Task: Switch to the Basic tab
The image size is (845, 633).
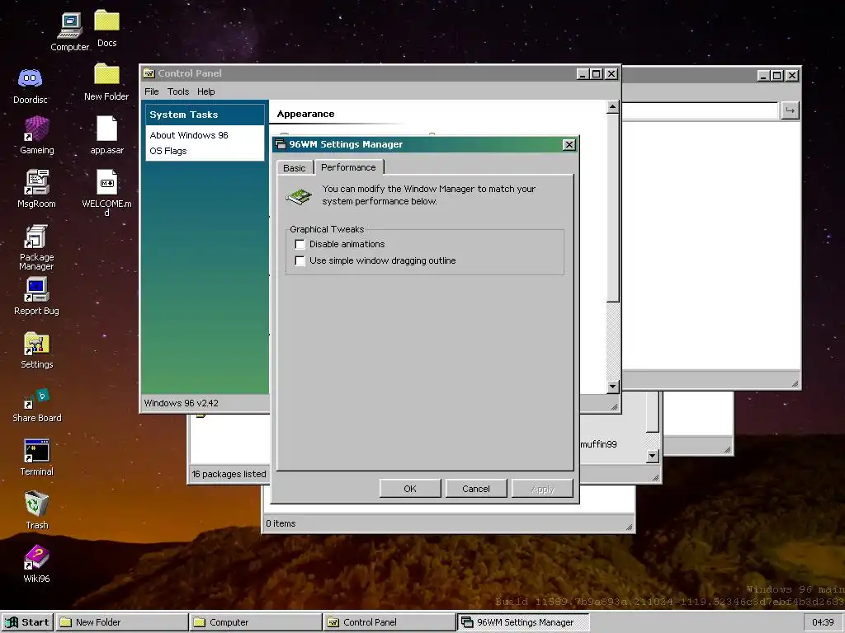Action: 295,168
